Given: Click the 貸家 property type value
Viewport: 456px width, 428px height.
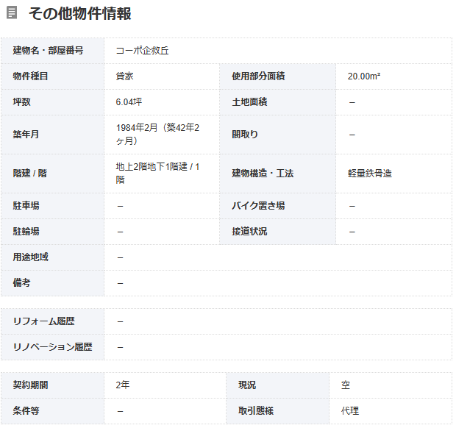Looking at the screenshot, I should click(x=124, y=76).
